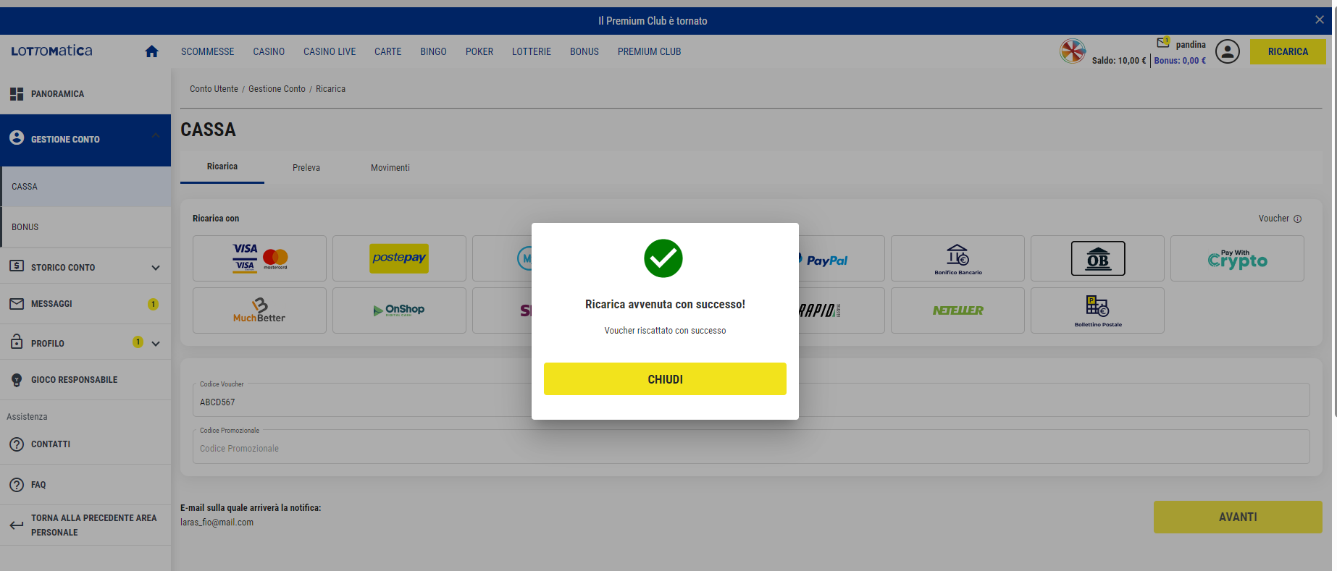
Task: Pick the Bollettino Postale payment option
Action: tap(1097, 310)
